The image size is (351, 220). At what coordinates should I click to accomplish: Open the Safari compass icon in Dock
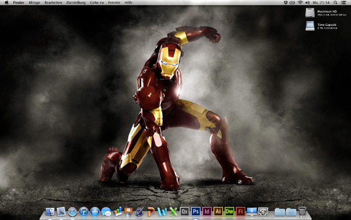pos(72,212)
